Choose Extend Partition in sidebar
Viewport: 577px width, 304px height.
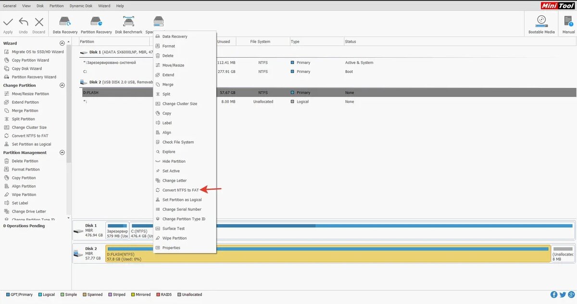coord(21,102)
